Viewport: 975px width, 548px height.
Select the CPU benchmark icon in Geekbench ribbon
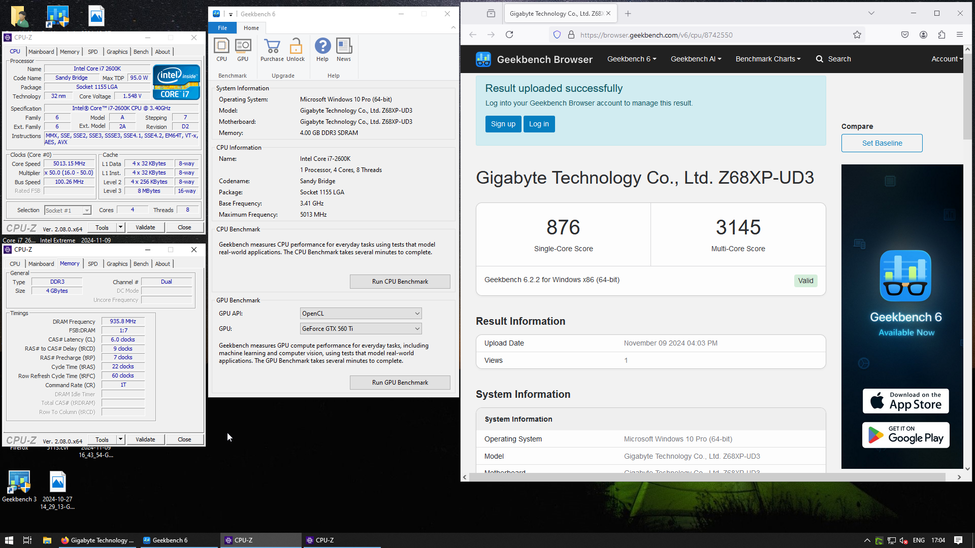(221, 50)
